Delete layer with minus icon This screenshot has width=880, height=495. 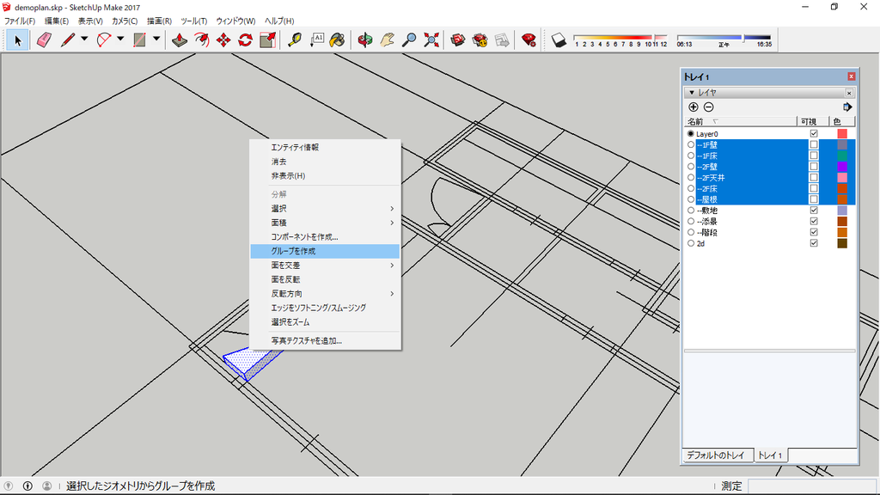pos(709,107)
